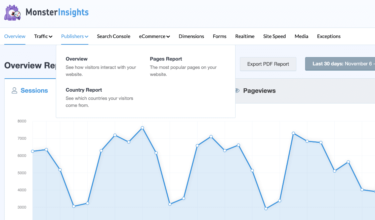The image size is (375, 220).
Task: Open the Media report
Action: pyautogui.click(x=301, y=36)
